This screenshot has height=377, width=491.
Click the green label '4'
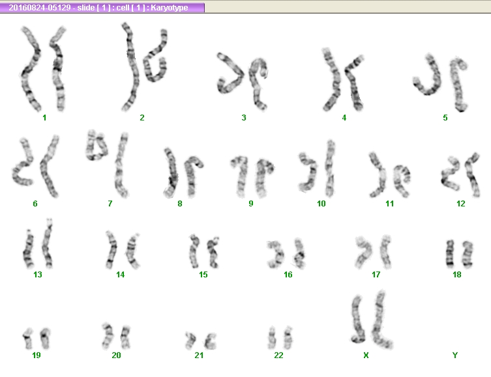pos(344,118)
